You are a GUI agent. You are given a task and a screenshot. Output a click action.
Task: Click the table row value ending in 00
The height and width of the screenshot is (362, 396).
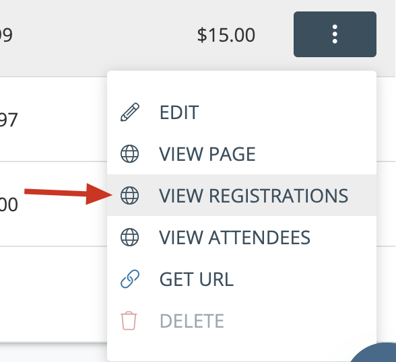tap(8, 205)
